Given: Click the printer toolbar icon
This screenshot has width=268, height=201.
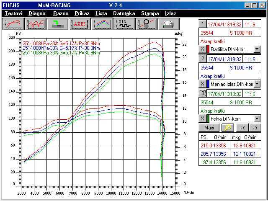Looking at the screenshot, I should [168, 23].
